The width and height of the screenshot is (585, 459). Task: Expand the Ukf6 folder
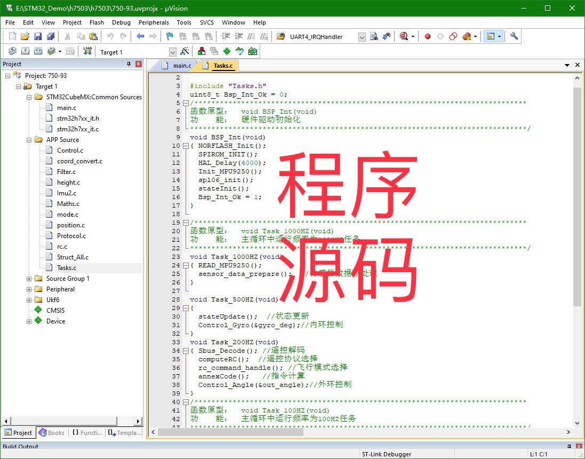point(29,300)
